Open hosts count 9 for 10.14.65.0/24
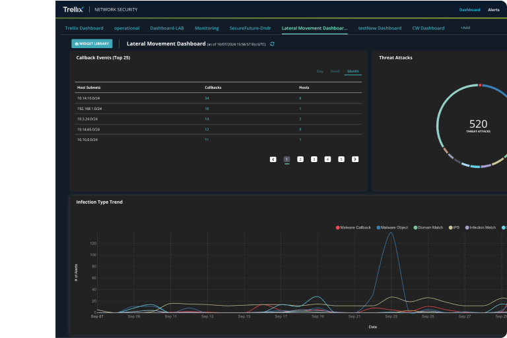The height and width of the screenshot is (338, 507). tap(300, 129)
